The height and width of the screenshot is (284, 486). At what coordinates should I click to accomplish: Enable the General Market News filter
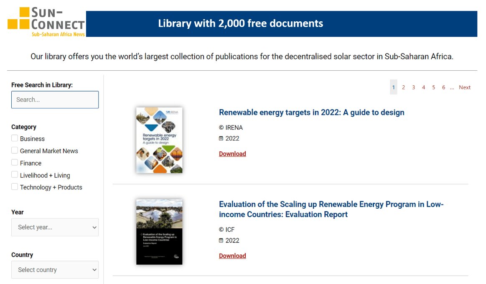coord(15,150)
